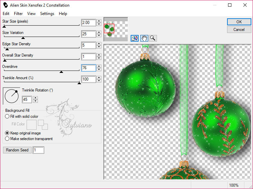253x189 pixels.
Task: Click the 100% zoom level in status bar
Action: (x=234, y=185)
